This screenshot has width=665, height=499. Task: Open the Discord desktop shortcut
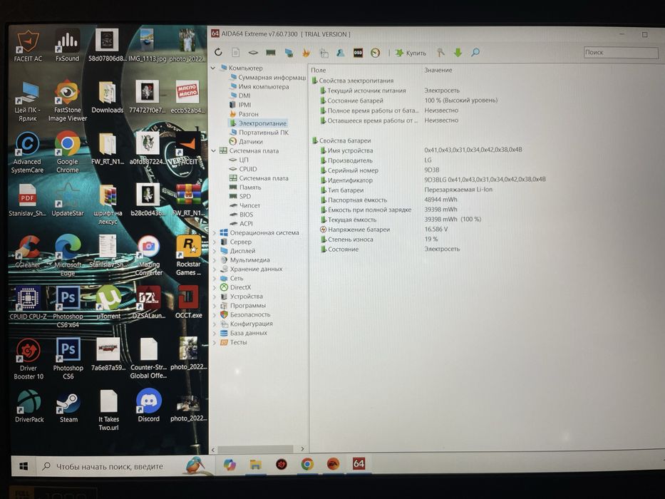pos(148,406)
